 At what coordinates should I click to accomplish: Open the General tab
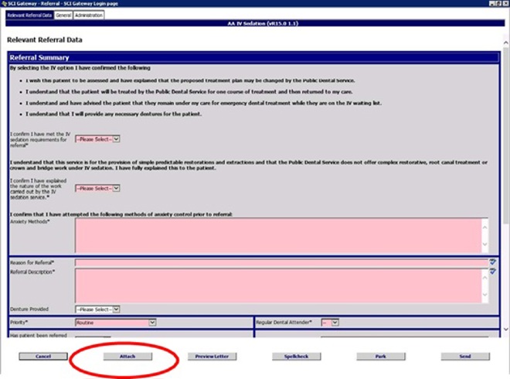click(63, 15)
